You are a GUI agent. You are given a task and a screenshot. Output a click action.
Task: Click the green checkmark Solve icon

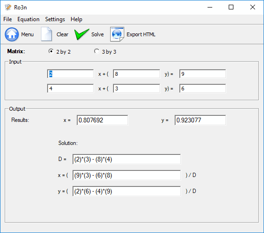click(82, 34)
